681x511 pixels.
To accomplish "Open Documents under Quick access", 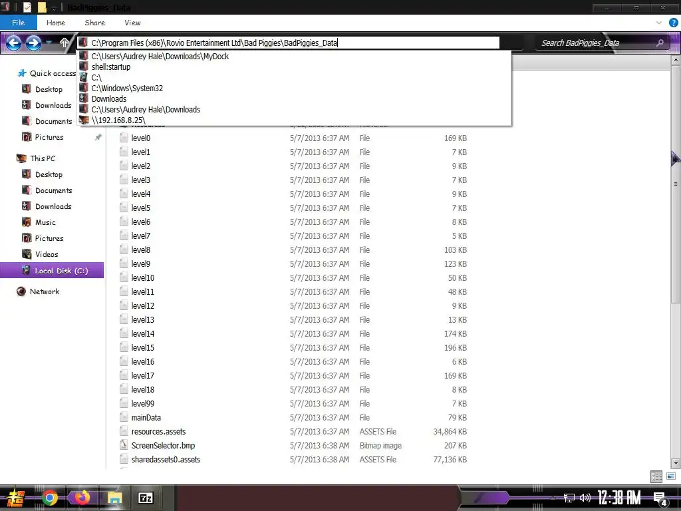I will [x=53, y=121].
